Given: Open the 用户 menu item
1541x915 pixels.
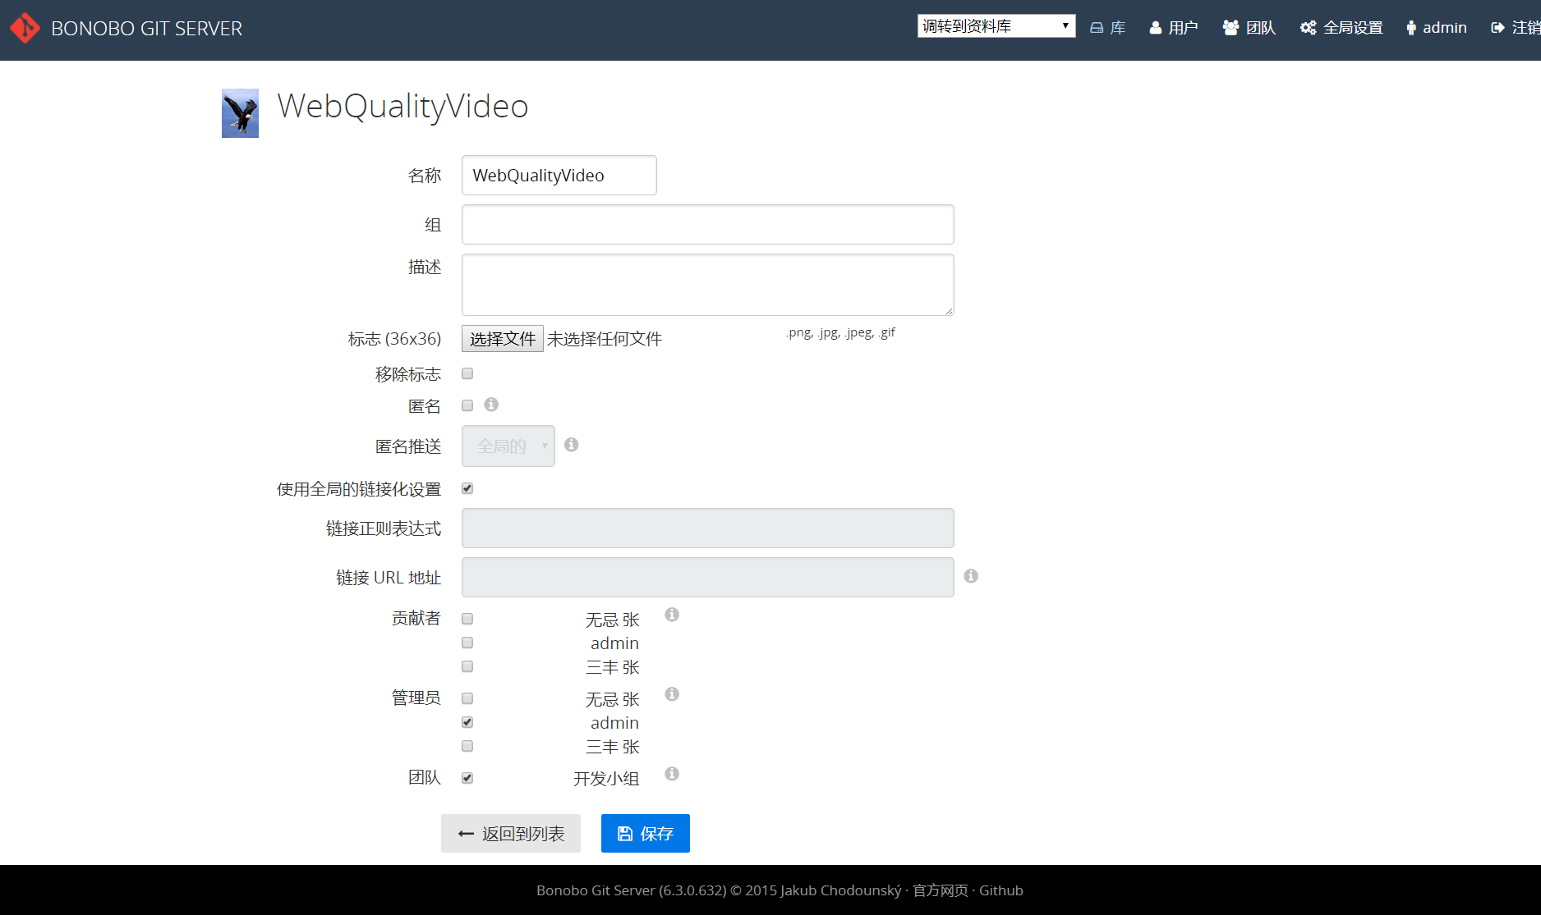Looking at the screenshot, I should coord(1174,28).
